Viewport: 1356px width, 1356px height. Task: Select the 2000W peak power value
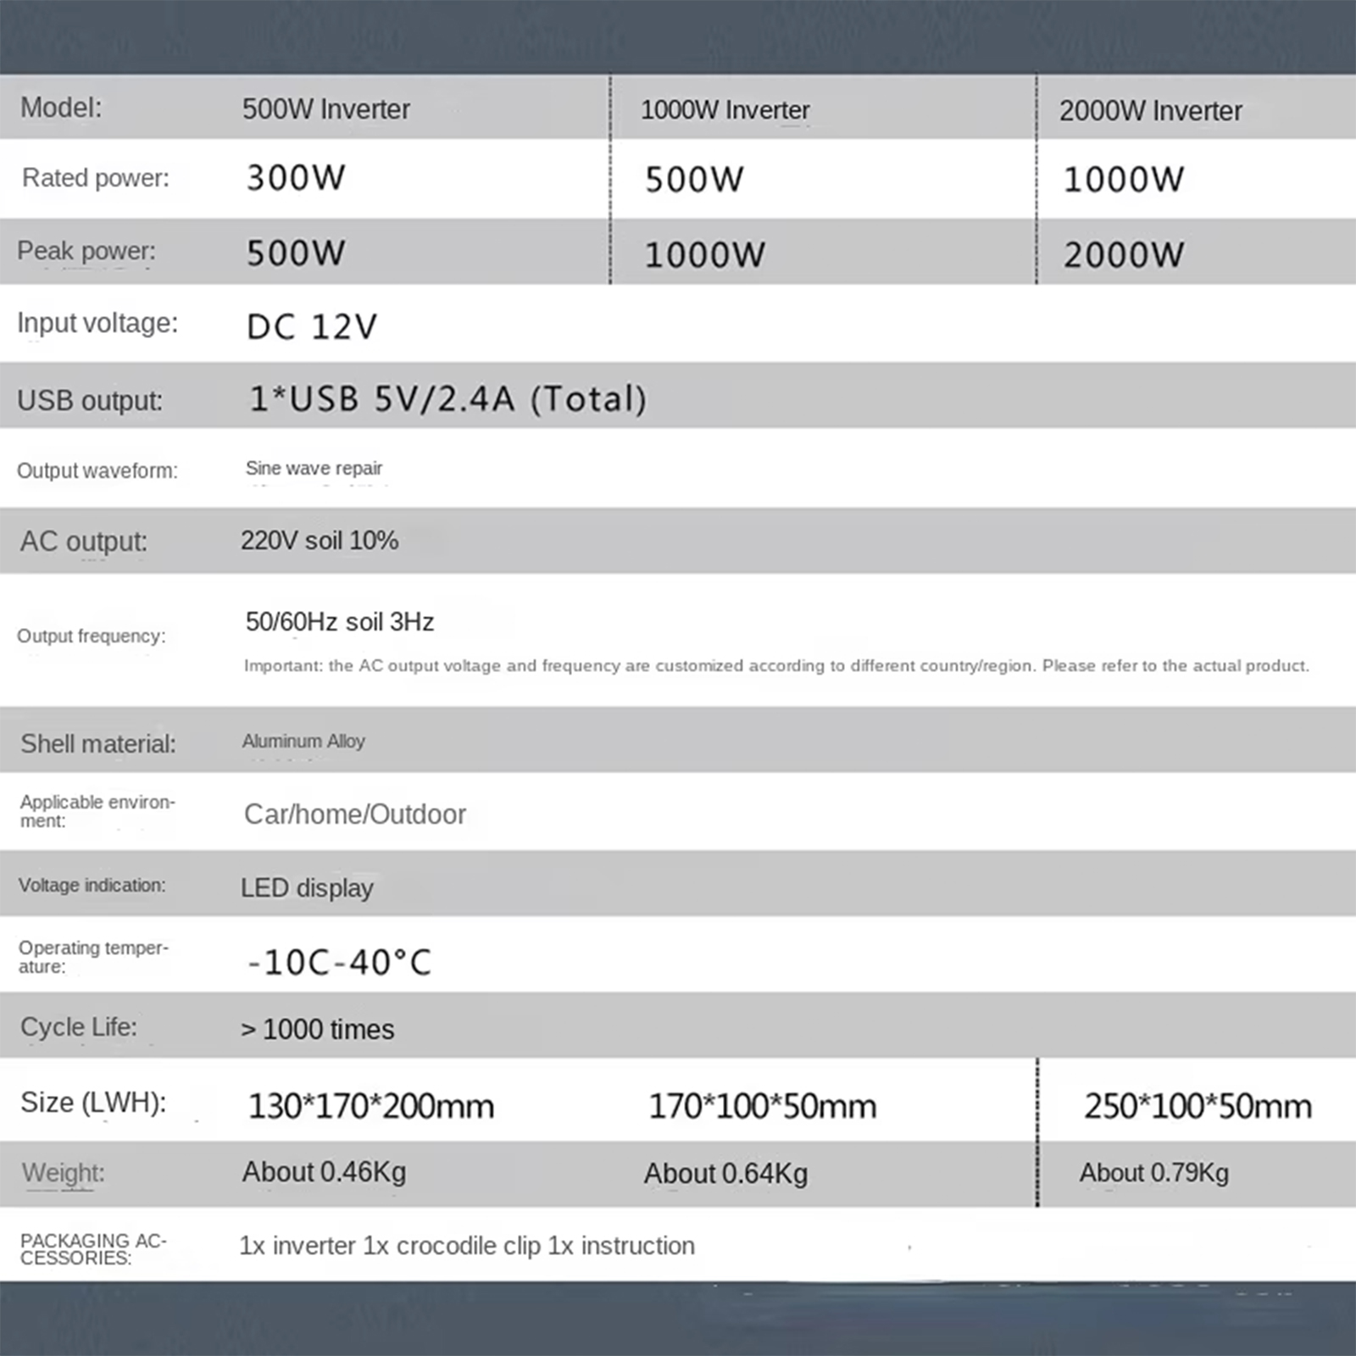1124,254
